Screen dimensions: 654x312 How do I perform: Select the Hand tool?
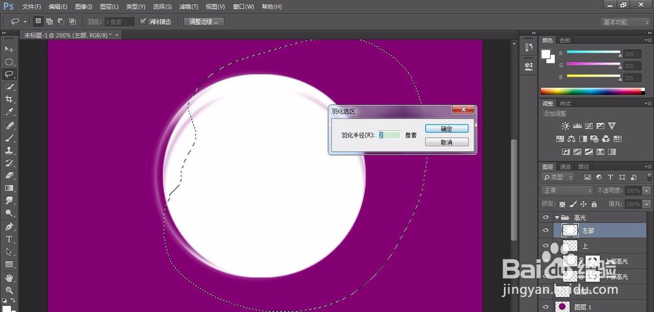9,278
